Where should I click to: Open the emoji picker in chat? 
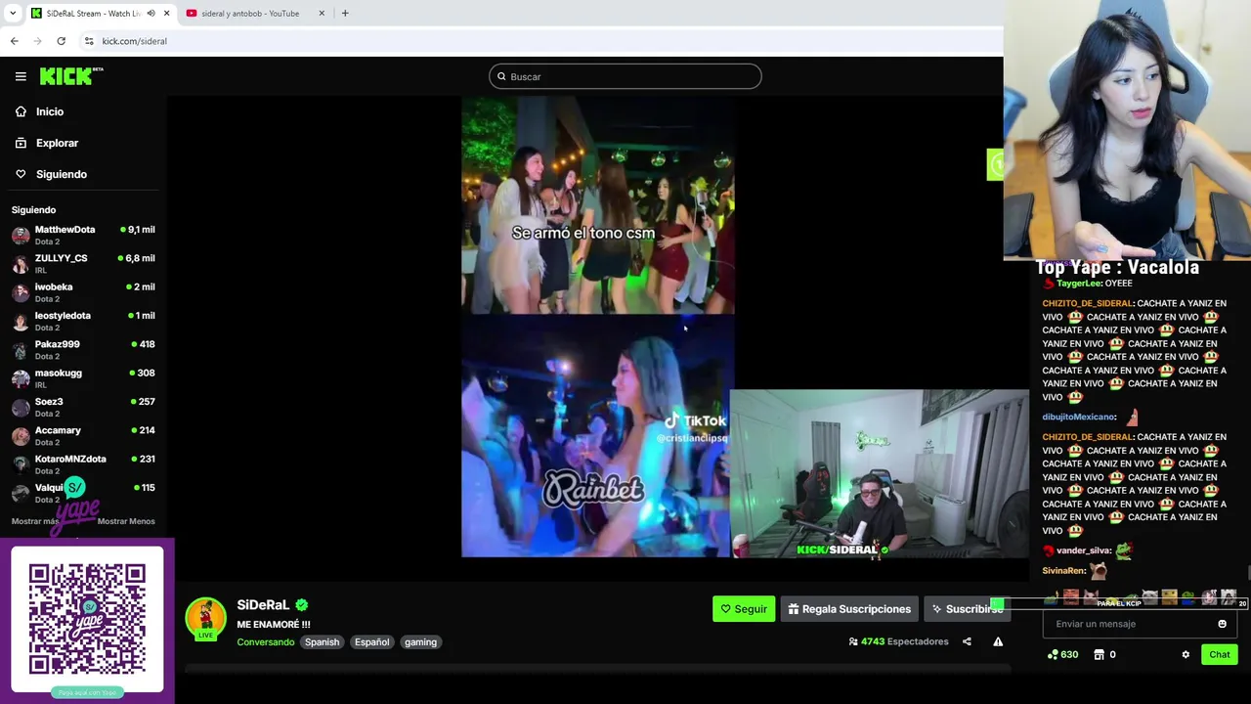click(1222, 624)
